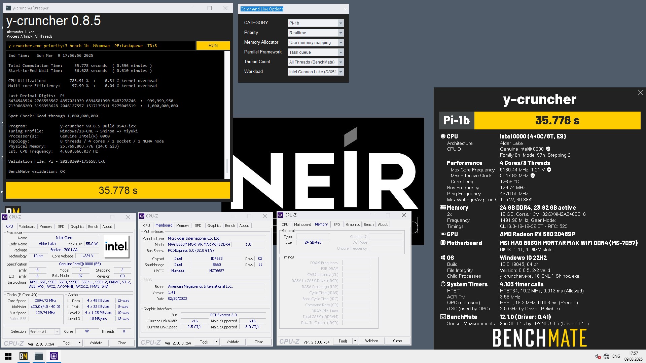Click the Pi-1b score bar in BenchMate
The height and width of the screenshot is (363, 646).
(x=540, y=120)
